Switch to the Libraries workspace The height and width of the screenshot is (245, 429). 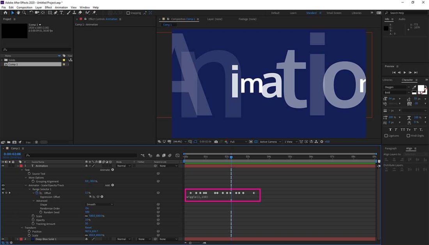[356, 13]
